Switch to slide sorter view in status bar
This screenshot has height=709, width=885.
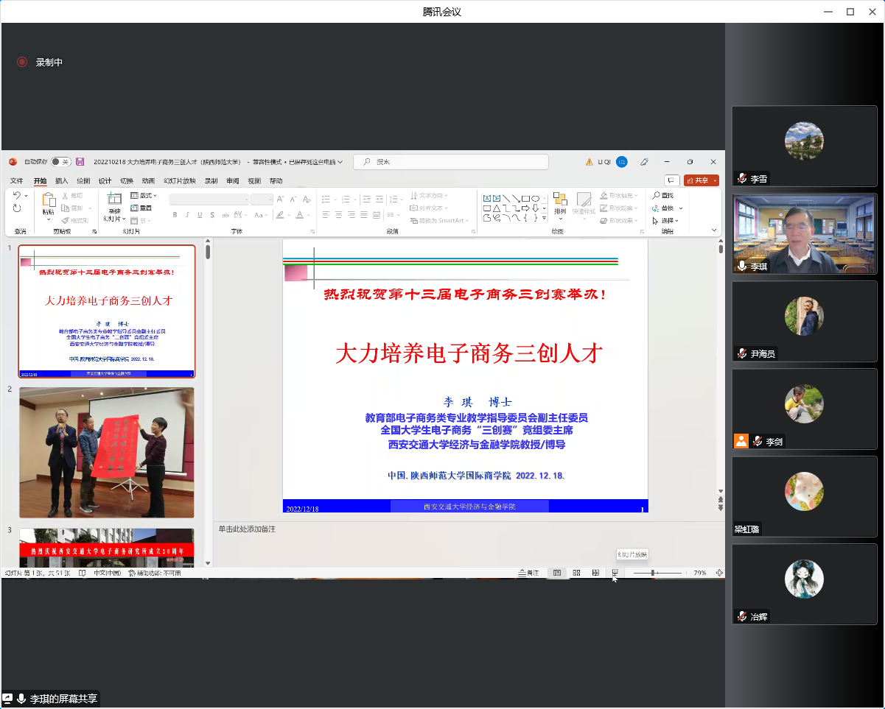pos(576,573)
